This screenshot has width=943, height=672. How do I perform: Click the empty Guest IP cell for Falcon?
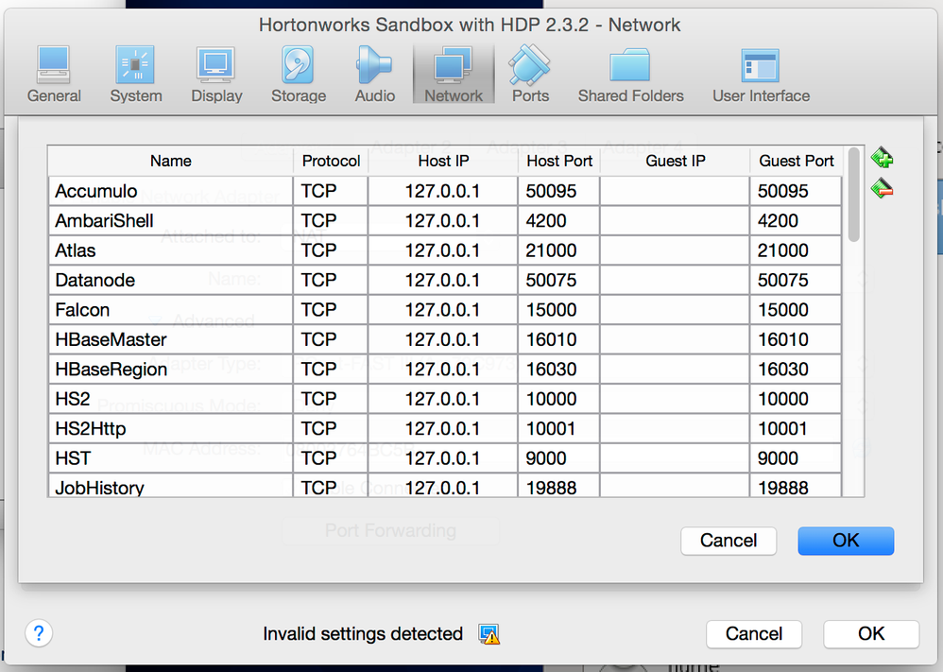(675, 310)
